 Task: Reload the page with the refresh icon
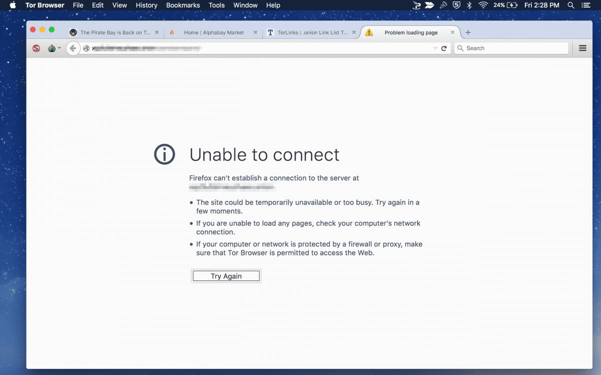click(444, 48)
